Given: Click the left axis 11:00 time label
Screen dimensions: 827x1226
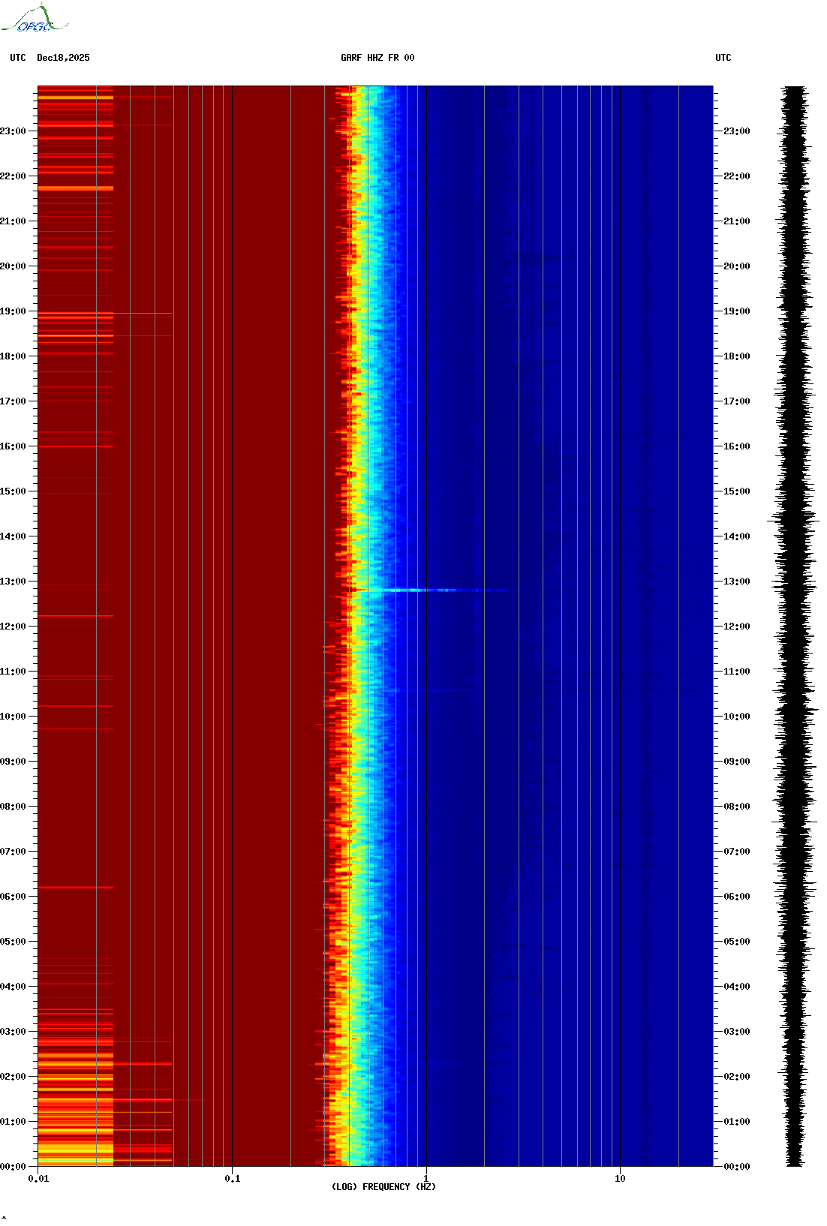Looking at the screenshot, I should pyautogui.click(x=13, y=672).
